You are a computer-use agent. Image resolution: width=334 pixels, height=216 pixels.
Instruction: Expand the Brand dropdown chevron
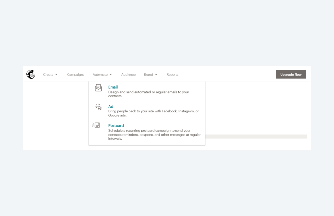point(156,75)
